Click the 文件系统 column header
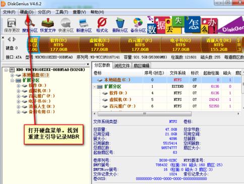The width and height of the screenshot is (244, 184). pyautogui.click(x=177, y=73)
